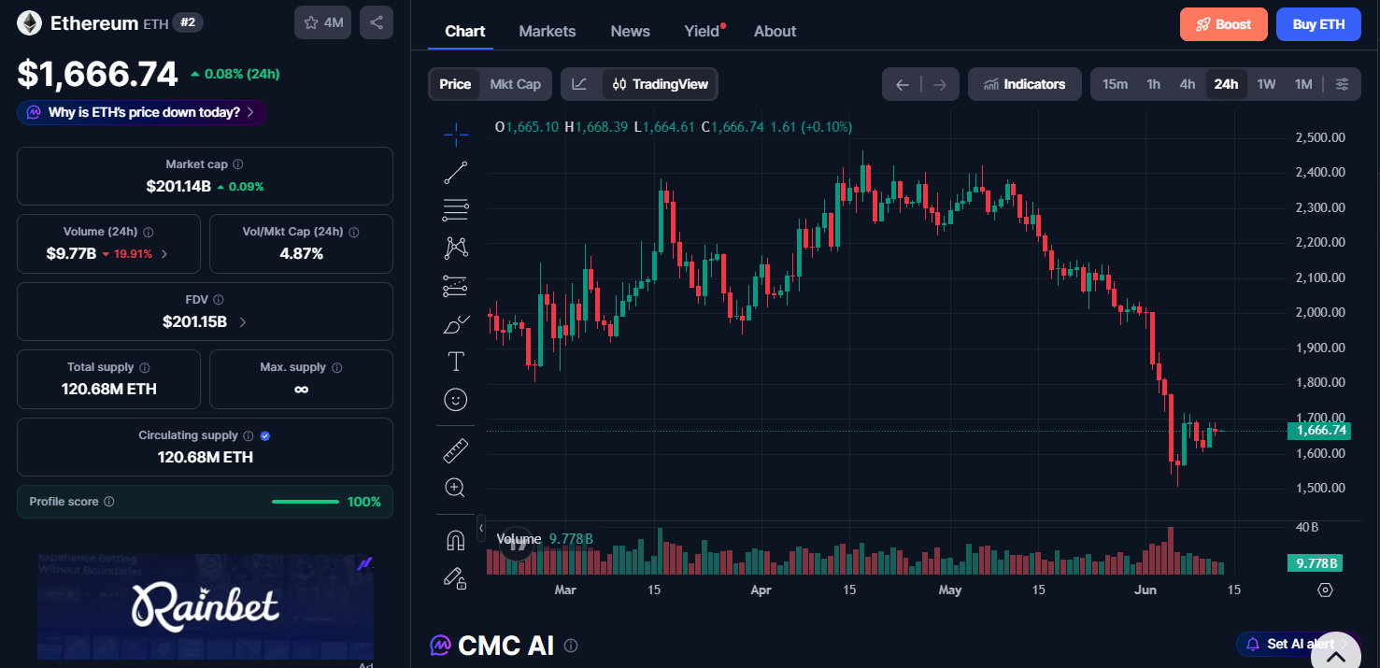Select the crosshair cursor tool
Screen dimensions: 1380x668
point(456,135)
